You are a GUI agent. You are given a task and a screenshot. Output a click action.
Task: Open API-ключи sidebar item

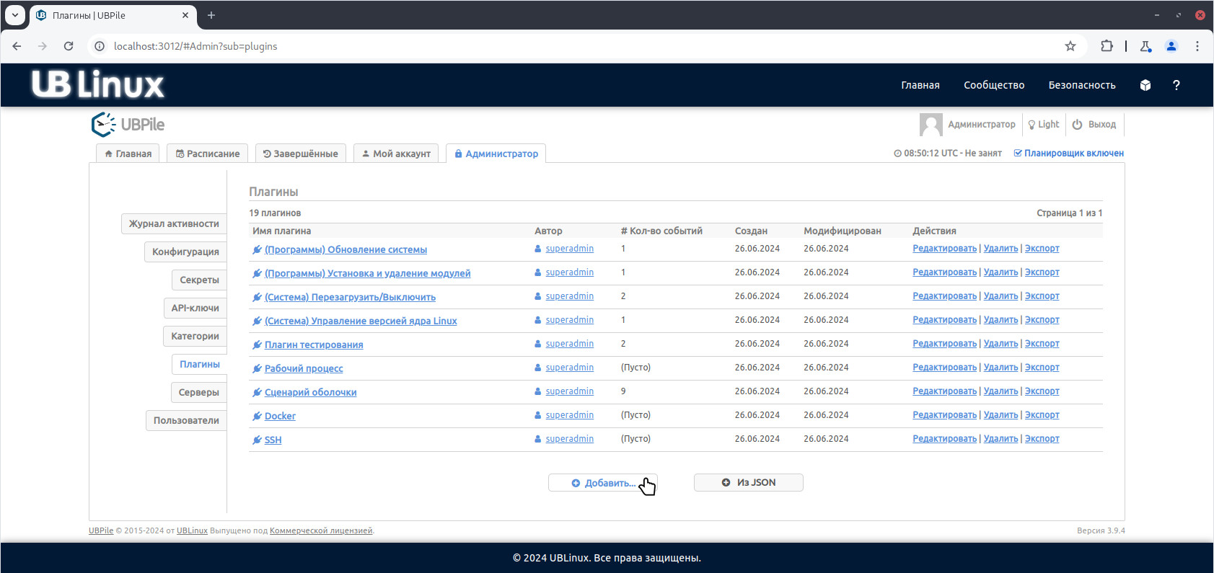tap(195, 308)
